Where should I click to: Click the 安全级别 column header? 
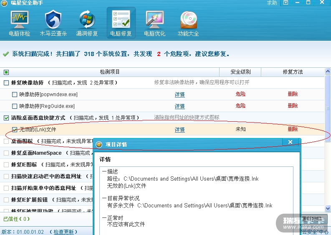240,72
